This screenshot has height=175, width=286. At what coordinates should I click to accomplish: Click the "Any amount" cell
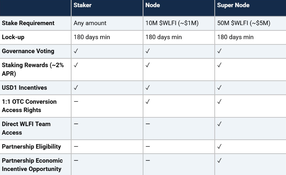90,23
